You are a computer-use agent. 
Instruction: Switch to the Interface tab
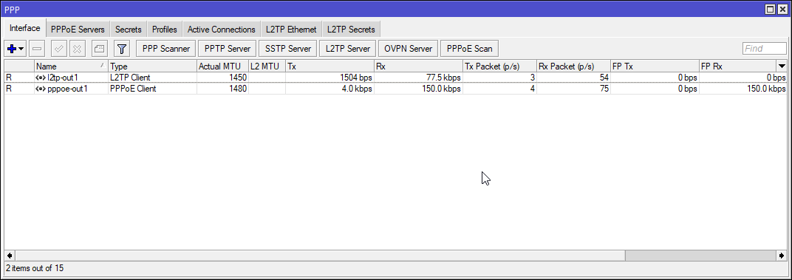point(25,28)
